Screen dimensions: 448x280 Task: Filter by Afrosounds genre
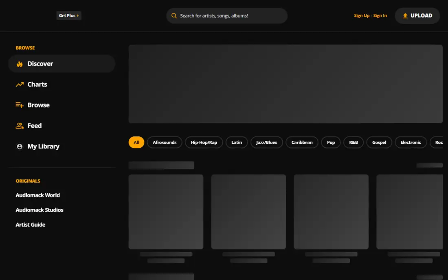[x=165, y=142]
